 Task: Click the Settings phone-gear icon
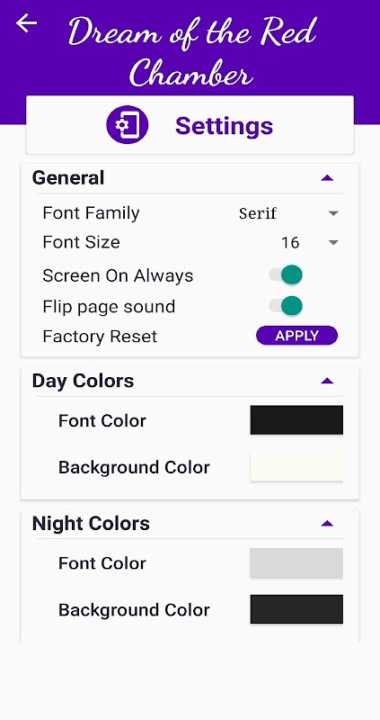pos(127,125)
